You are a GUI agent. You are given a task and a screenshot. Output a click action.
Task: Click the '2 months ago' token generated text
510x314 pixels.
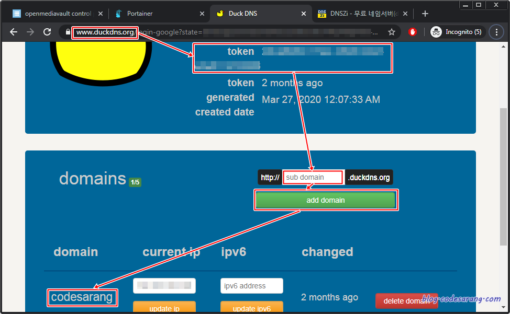[x=292, y=83]
